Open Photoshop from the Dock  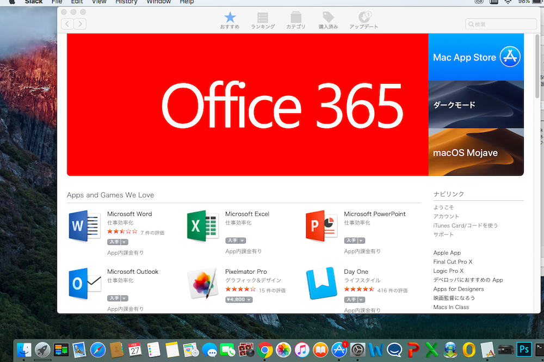pyautogui.click(x=524, y=349)
